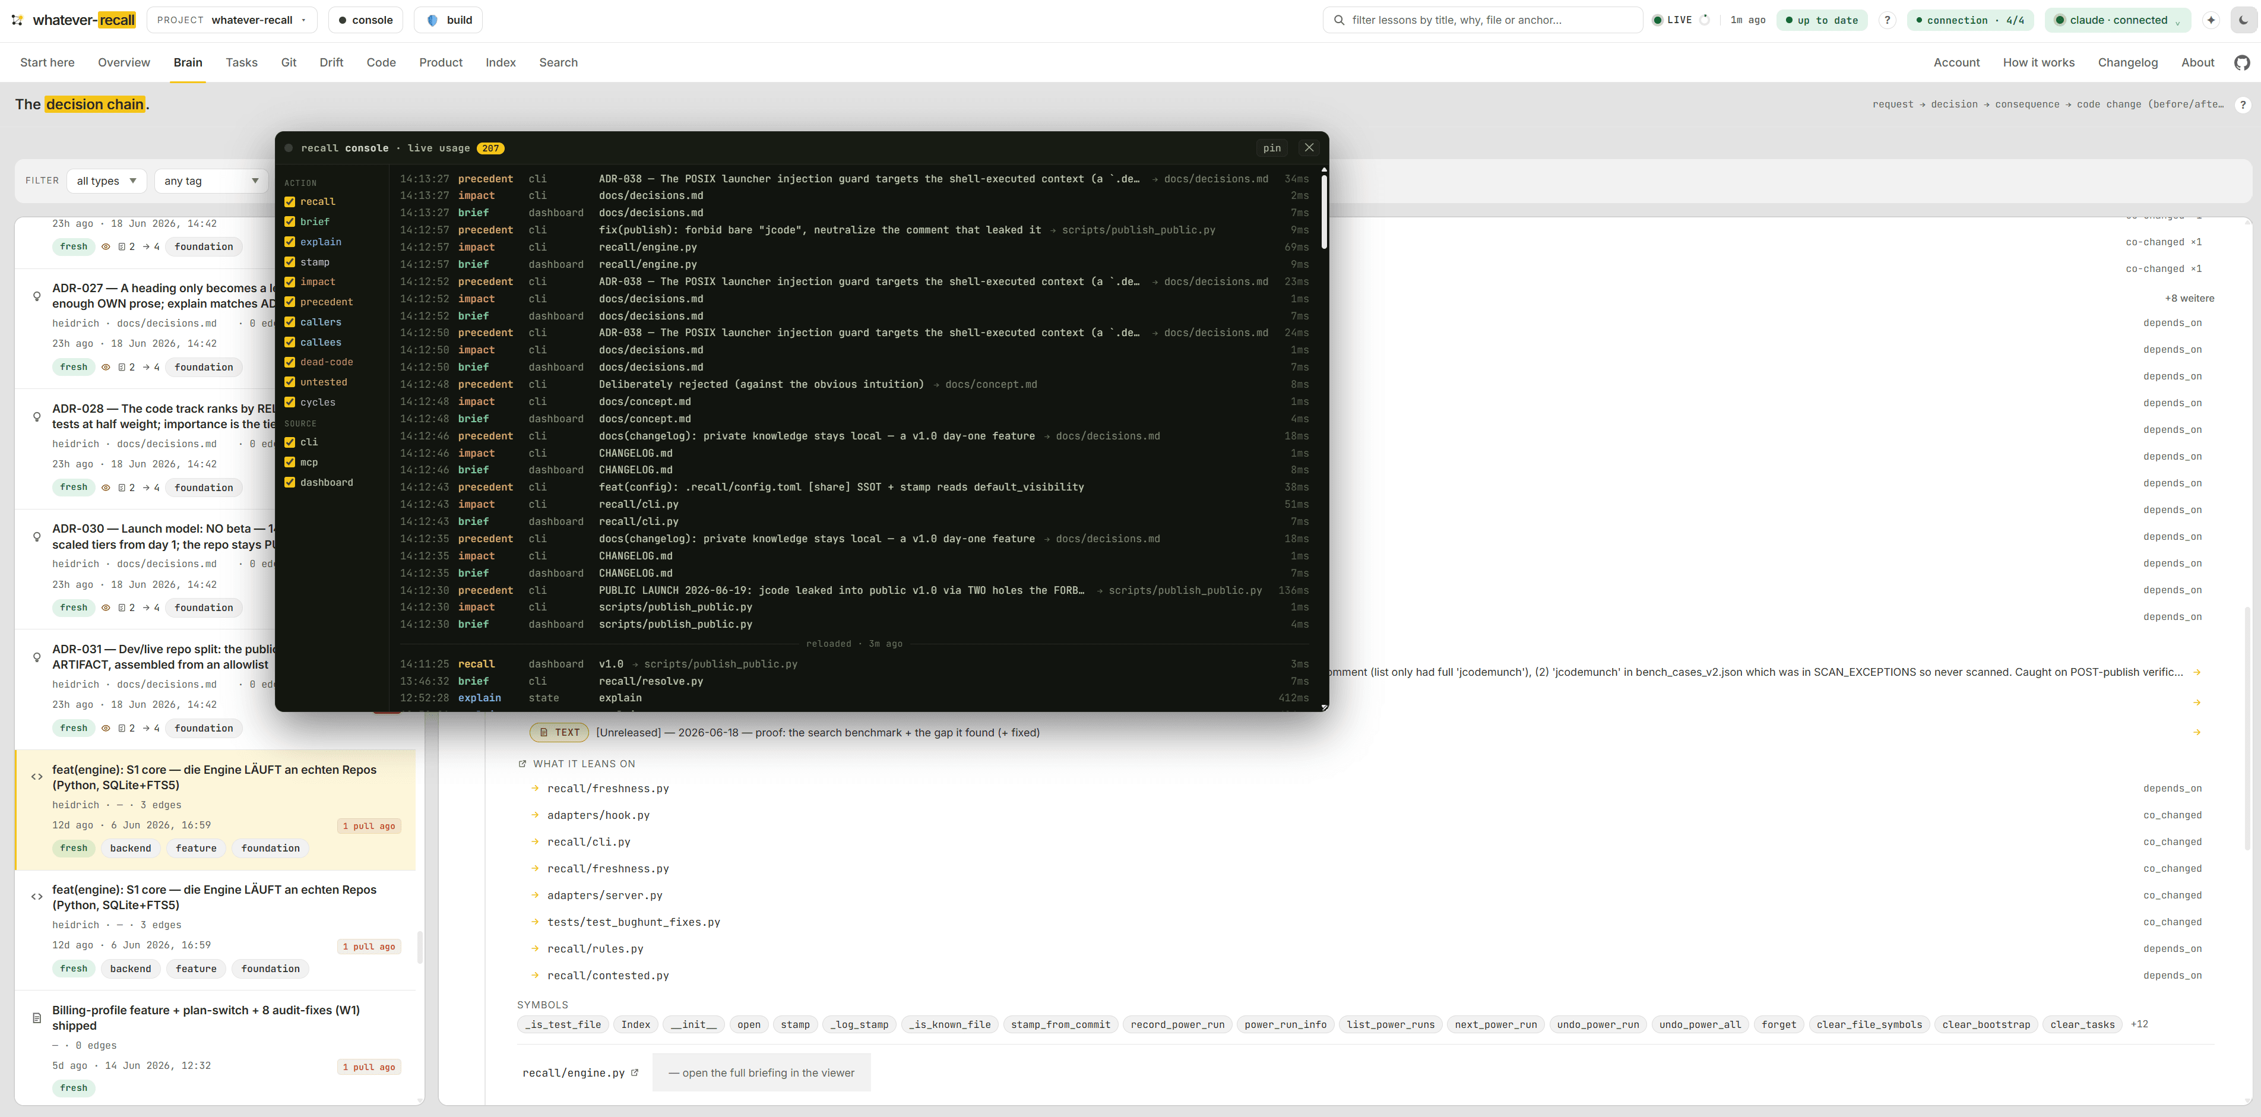Click the console status dot icon
2261x1117 pixels.
point(343,20)
